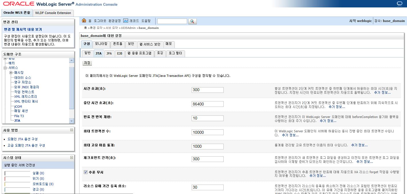
Task: Open the JPA sub-tab
Action: (x=109, y=53)
